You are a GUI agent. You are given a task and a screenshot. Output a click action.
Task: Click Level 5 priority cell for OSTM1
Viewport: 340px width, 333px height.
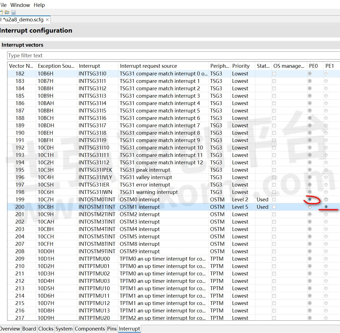(240, 207)
